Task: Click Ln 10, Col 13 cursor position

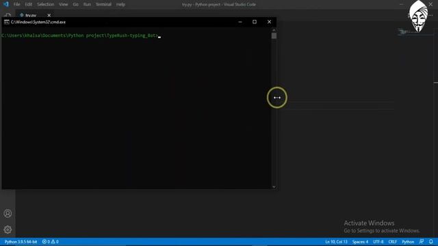Action: (336, 242)
